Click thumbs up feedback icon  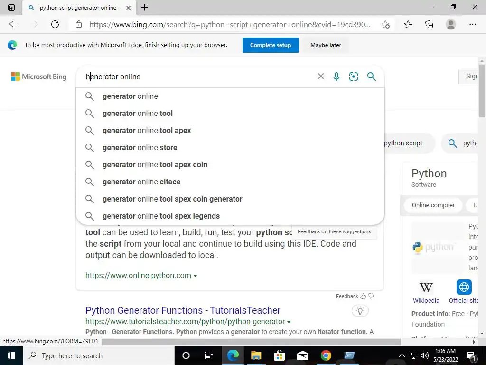pyautogui.click(x=363, y=296)
